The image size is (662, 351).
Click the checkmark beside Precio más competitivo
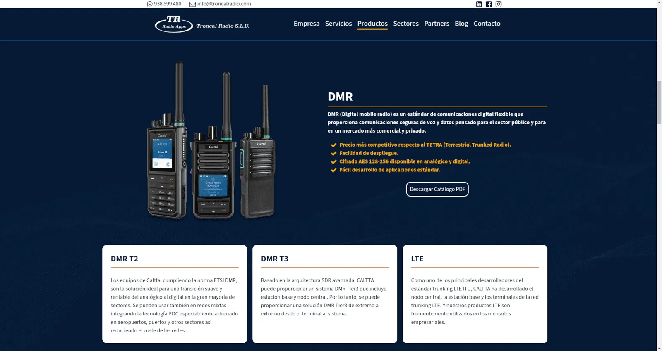pos(333,145)
